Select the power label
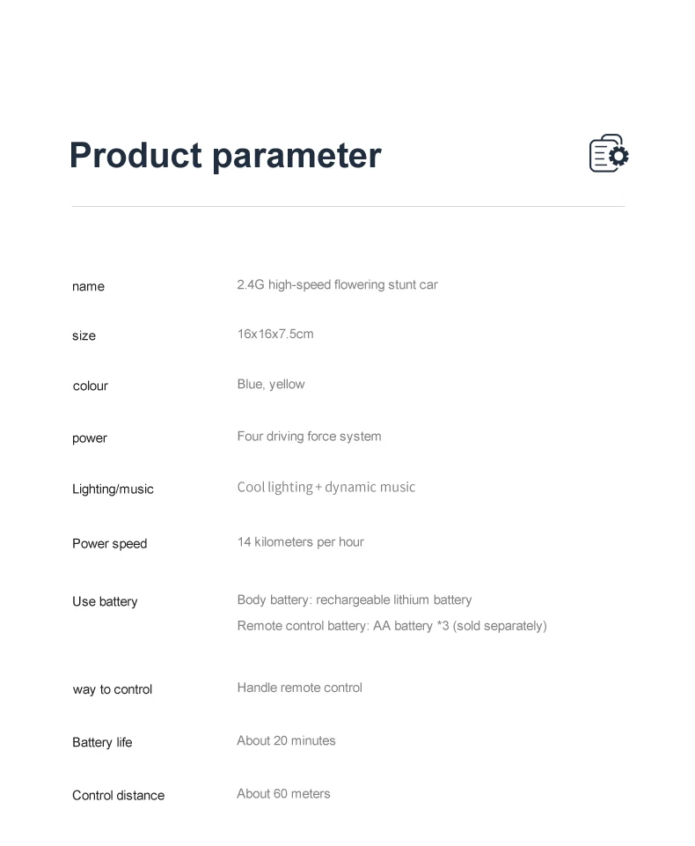This screenshot has width=695, height=846. tap(90, 438)
